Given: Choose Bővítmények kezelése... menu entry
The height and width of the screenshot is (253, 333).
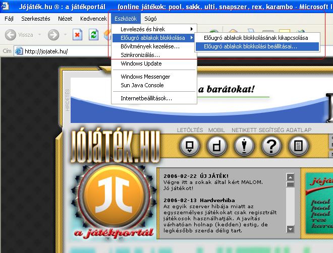Looking at the screenshot, I should click(154, 46).
